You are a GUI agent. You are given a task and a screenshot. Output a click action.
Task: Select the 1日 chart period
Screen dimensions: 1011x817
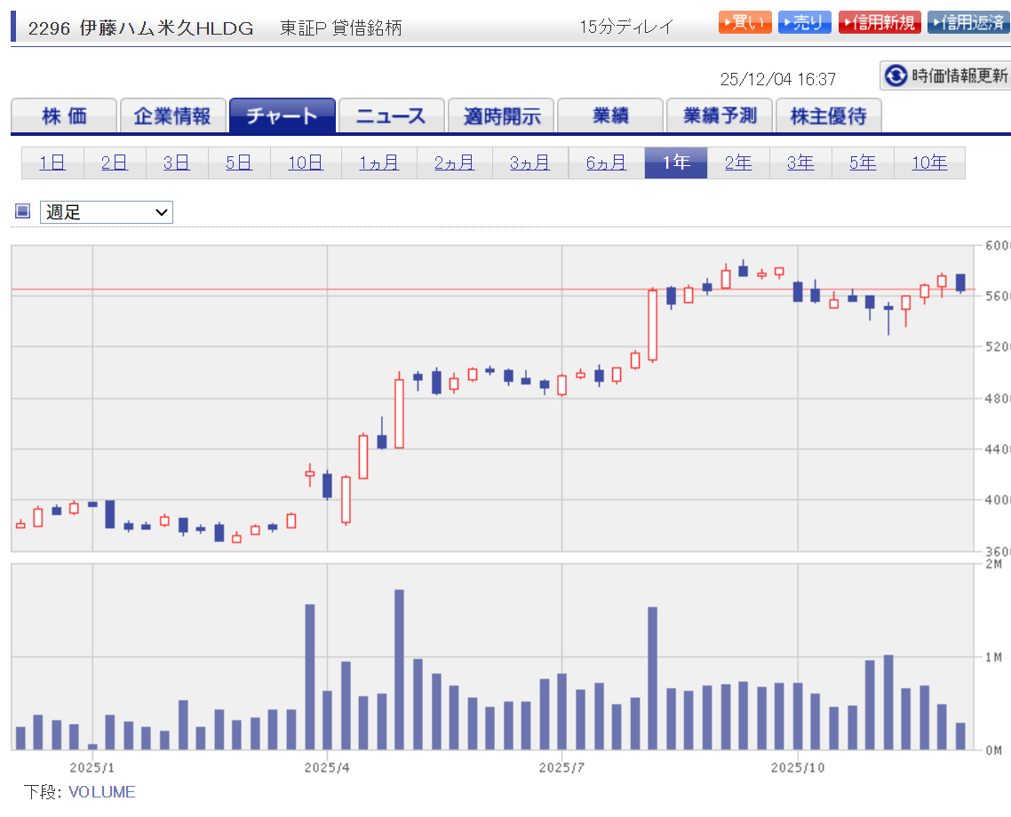52,163
